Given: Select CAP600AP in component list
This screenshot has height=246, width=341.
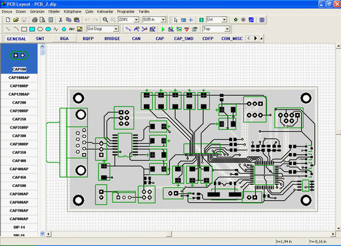Looking at the screenshot, I should click(x=19, y=202).
